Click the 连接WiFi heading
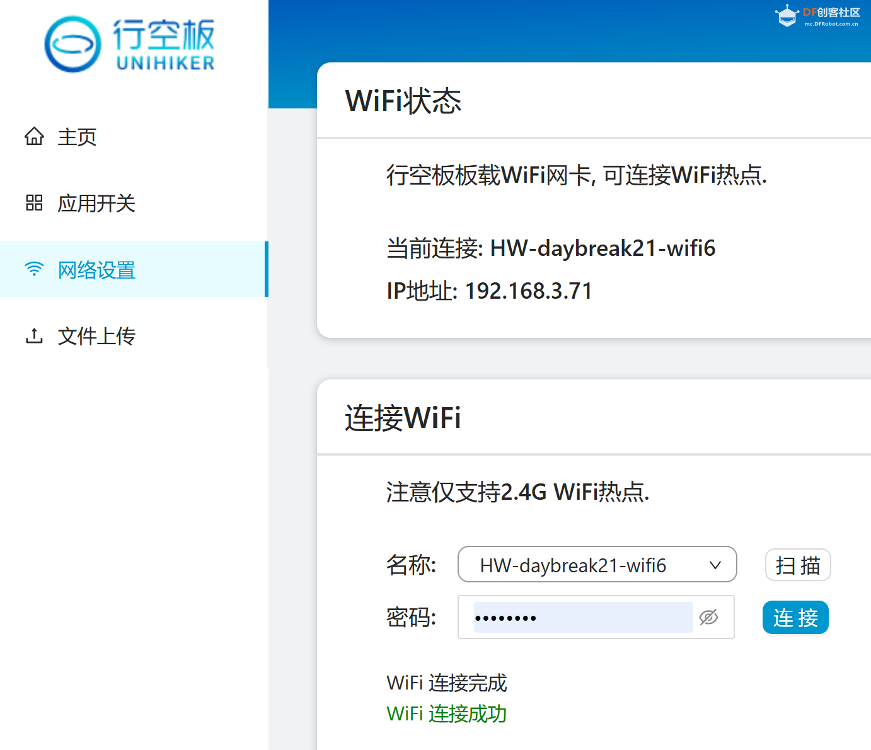The height and width of the screenshot is (750, 871). coord(403,418)
